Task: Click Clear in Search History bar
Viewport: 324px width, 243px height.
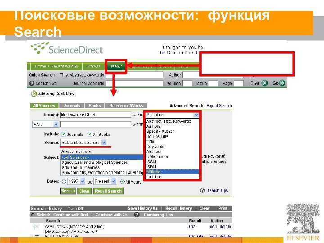Action: point(204,208)
